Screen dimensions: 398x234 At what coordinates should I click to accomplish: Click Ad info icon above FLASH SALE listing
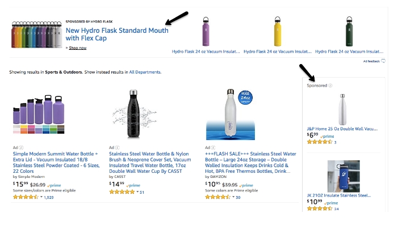pyautogui.click(x=211, y=147)
